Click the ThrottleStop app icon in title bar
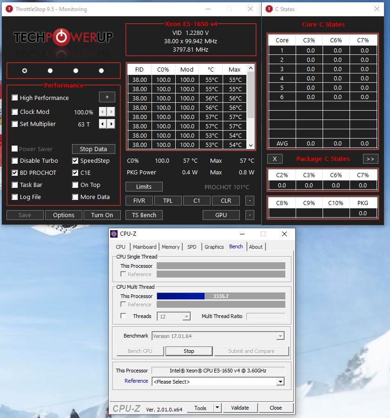Viewport: 390px width, 418px height. [9, 9]
